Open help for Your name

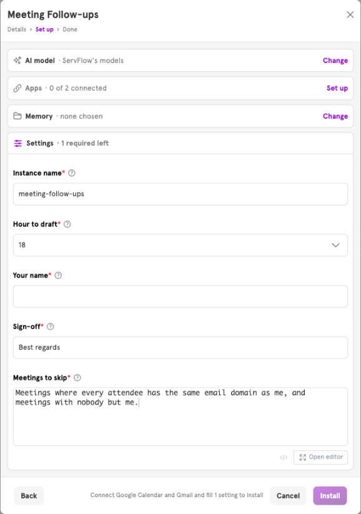point(58,275)
